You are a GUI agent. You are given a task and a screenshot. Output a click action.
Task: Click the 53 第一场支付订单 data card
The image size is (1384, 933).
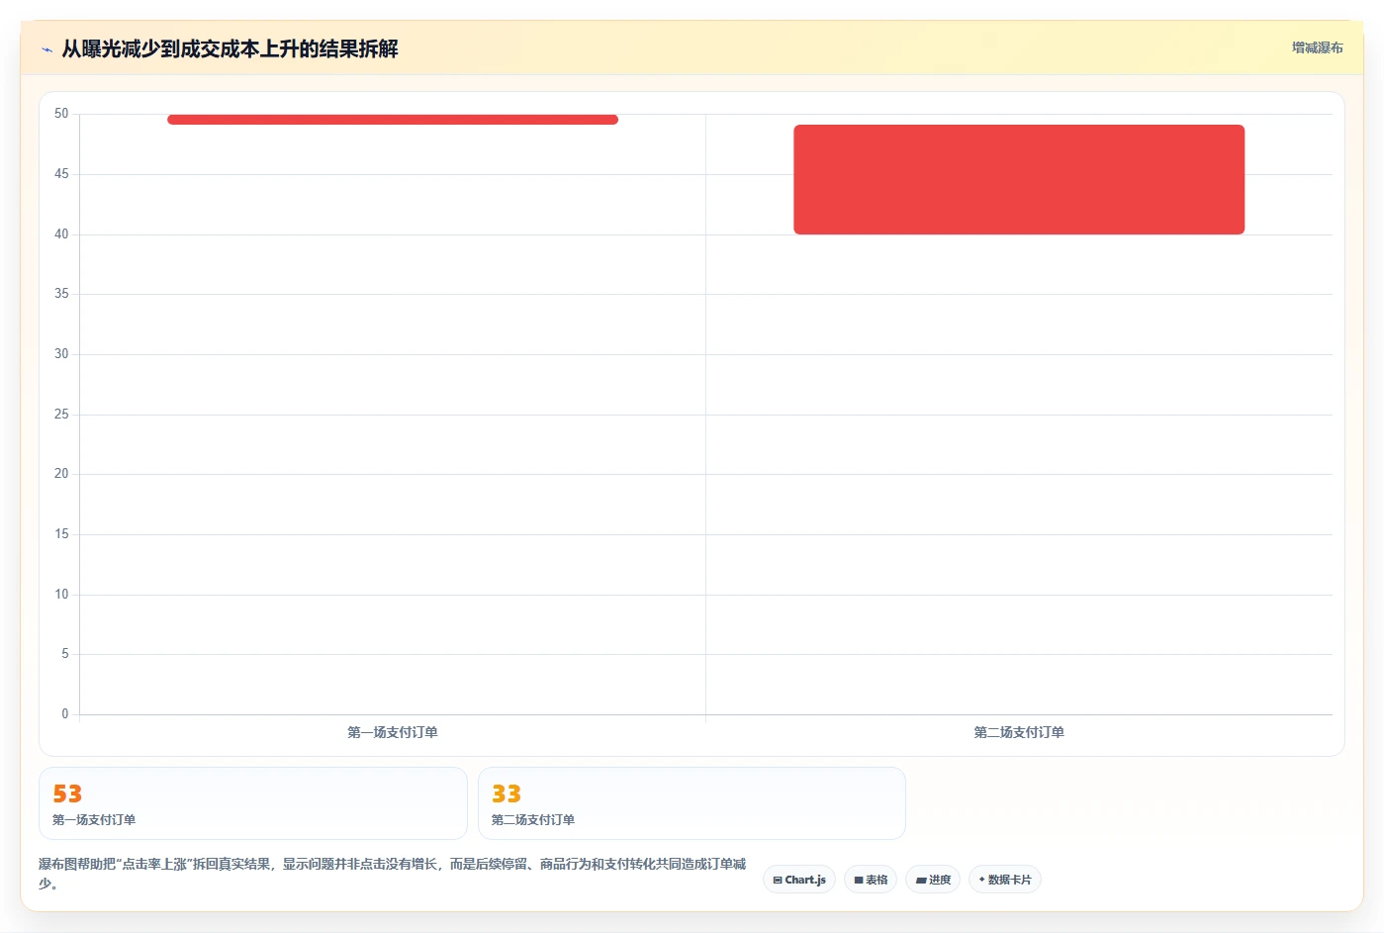click(x=252, y=803)
